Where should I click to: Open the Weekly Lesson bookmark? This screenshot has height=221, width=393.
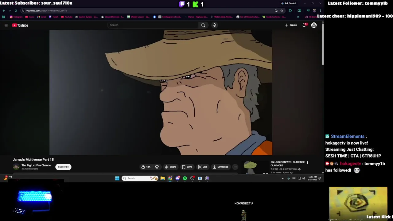(138, 17)
